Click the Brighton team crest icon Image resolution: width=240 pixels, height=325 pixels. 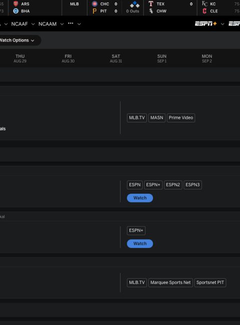tap(16, 11)
